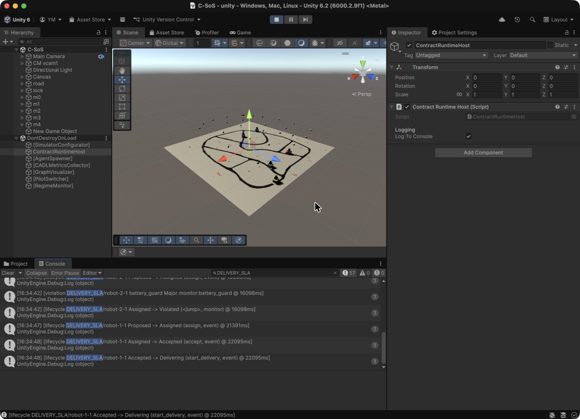580x419 pixels.
Task: Switch to the Profiler tab
Action: (x=207, y=32)
